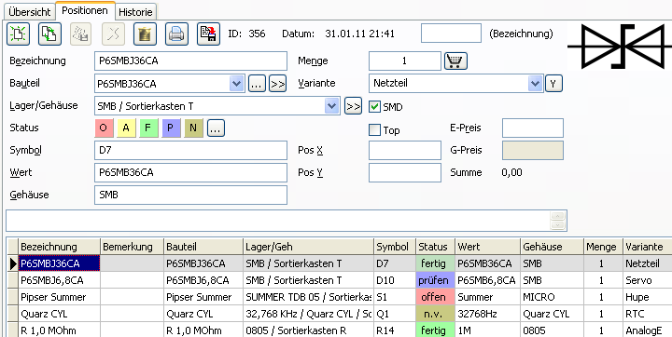Image resolution: width=672 pixels, height=337 pixels.
Task: Click the fertig status cell in row D7
Action: tap(436, 263)
